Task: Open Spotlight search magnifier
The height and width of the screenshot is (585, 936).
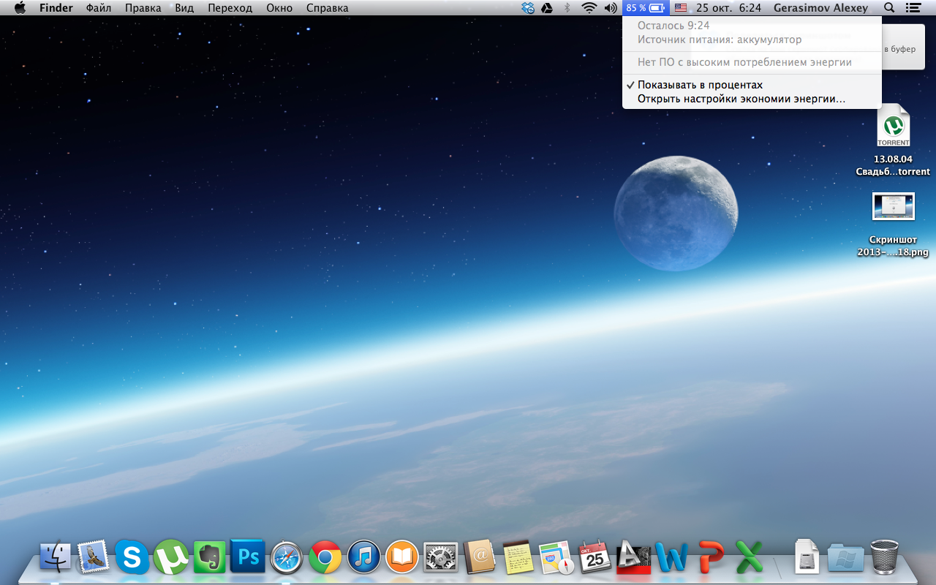Action: click(889, 8)
